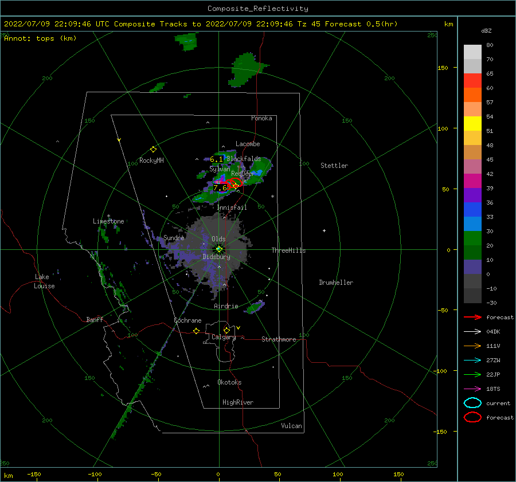Click the Lake Louise label

point(44,281)
